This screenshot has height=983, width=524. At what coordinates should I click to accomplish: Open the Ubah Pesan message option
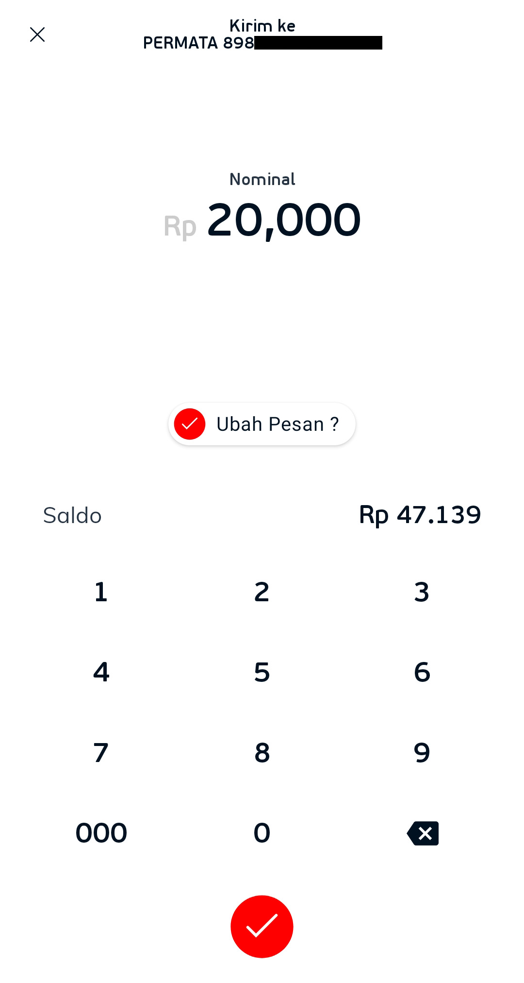[x=277, y=424]
